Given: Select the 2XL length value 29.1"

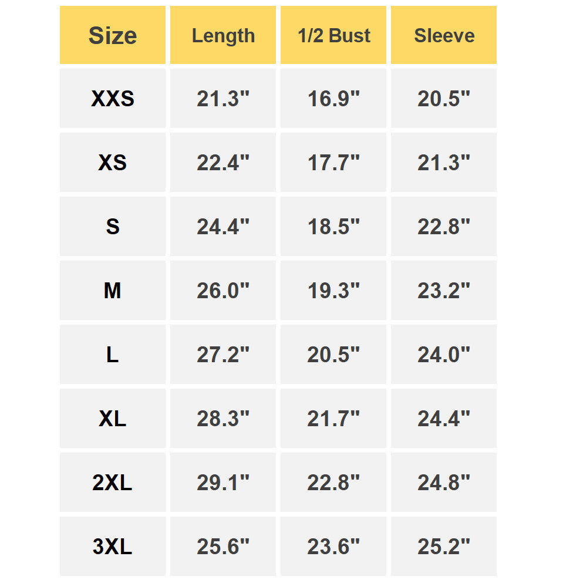Looking at the screenshot, I should [x=223, y=483].
